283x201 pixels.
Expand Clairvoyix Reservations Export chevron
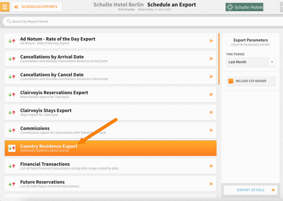(x=211, y=94)
